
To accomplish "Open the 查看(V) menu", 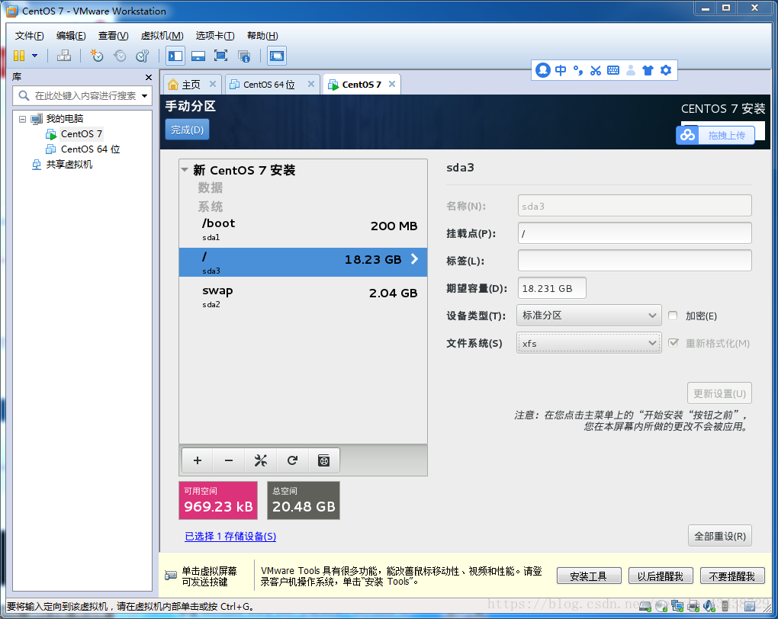I will pyautogui.click(x=113, y=36).
